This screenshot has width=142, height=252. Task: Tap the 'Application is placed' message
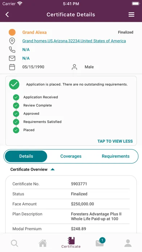77,84
